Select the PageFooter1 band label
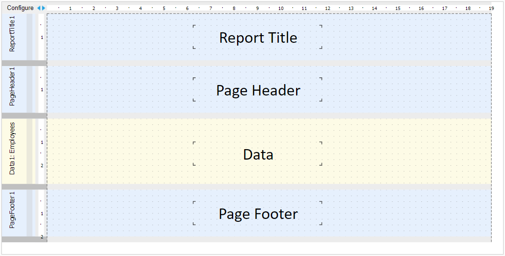This screenshot has width=505, height=256. [13, 210]
